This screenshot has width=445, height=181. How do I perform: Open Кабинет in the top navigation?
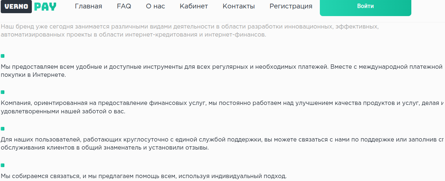194,6
